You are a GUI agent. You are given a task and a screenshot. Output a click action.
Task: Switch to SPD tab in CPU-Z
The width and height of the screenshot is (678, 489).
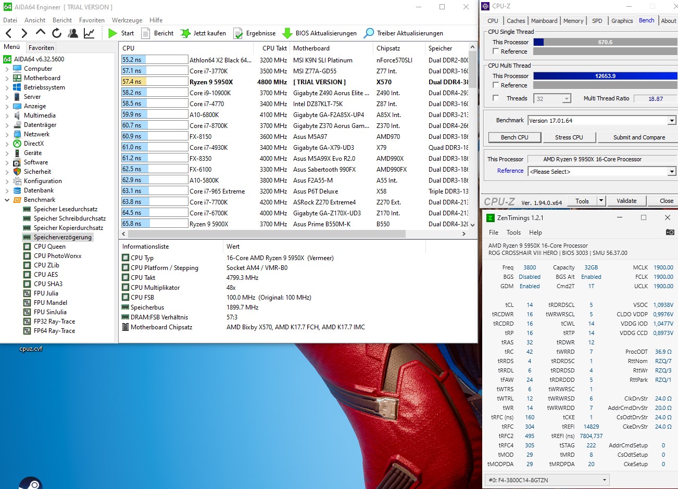pos(597,21)
